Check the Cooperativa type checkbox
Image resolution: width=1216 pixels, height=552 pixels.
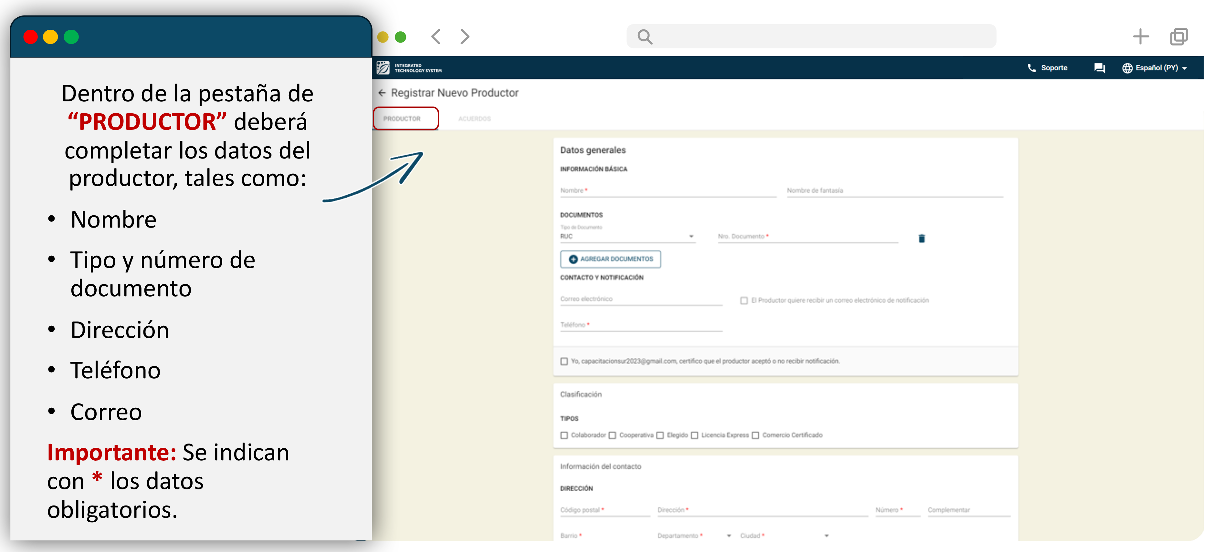click(612, 435)
